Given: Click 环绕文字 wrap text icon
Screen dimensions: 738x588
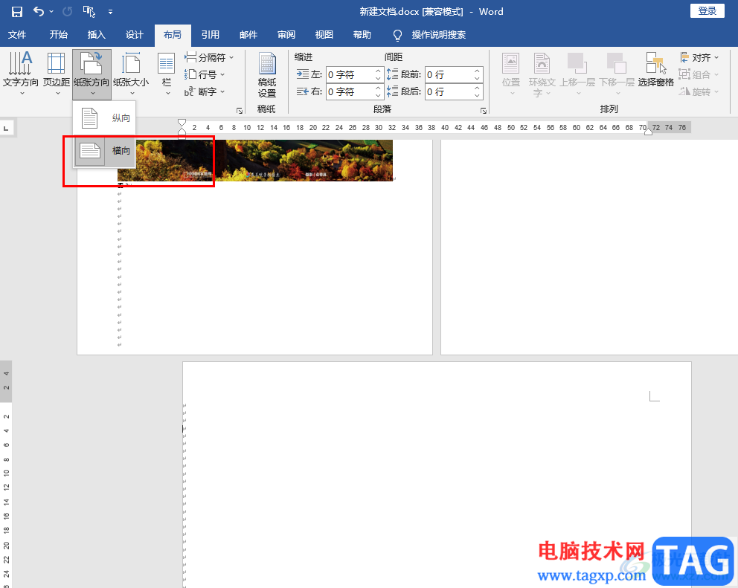Looking at the screenshot, I should [542, 74].
